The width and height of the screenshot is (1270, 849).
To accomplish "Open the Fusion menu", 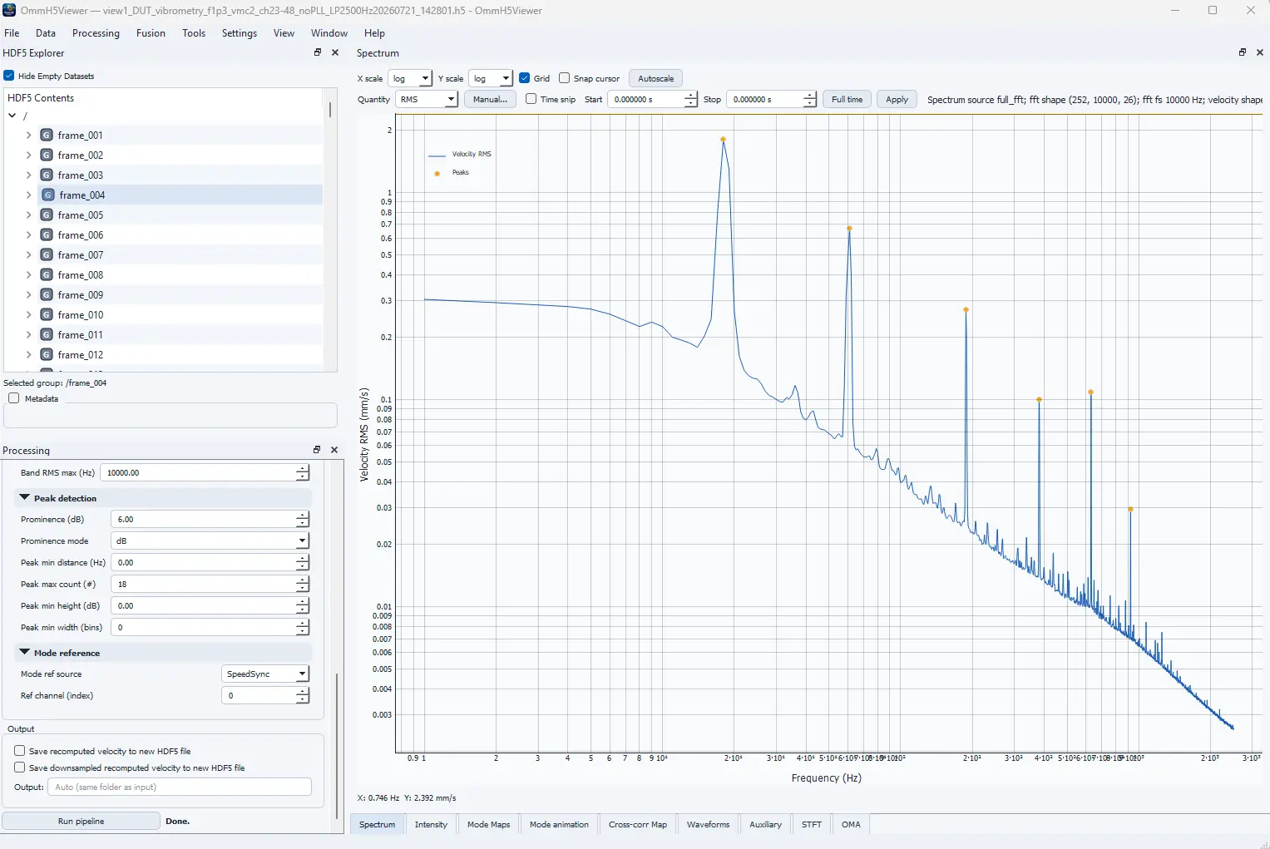I will (151, 33).
